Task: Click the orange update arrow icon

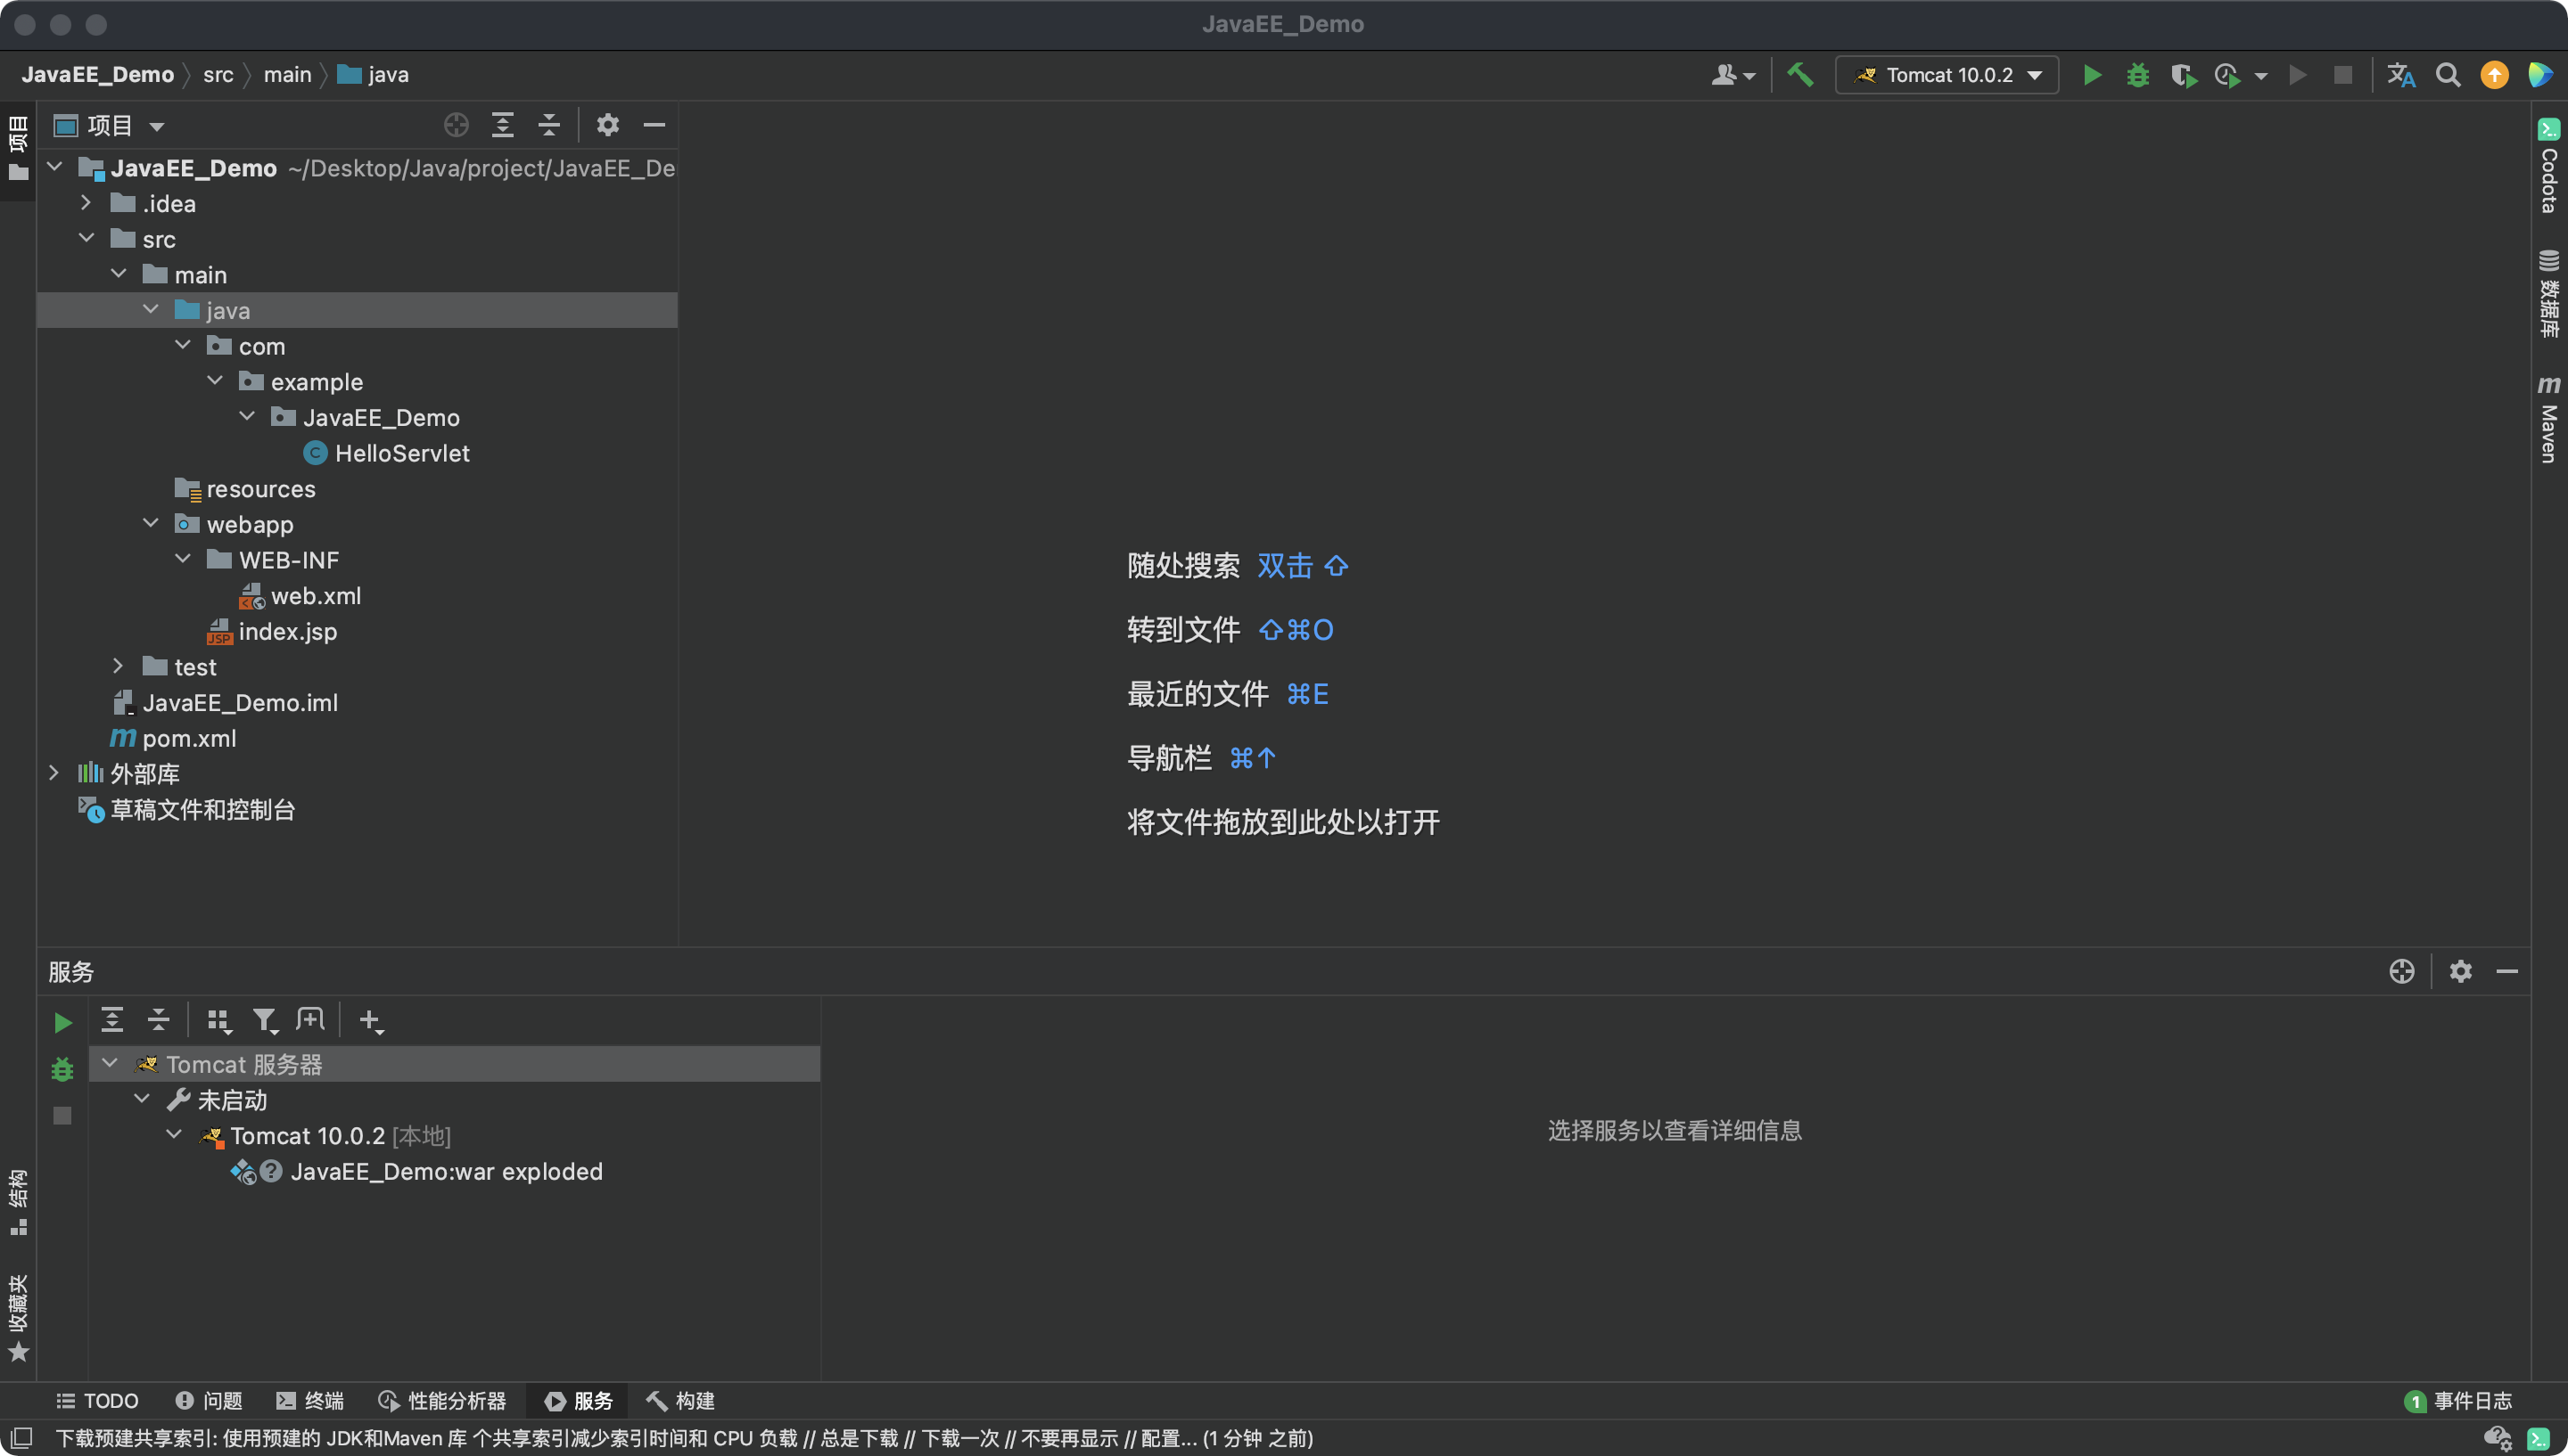Action: coord(2494,75)
